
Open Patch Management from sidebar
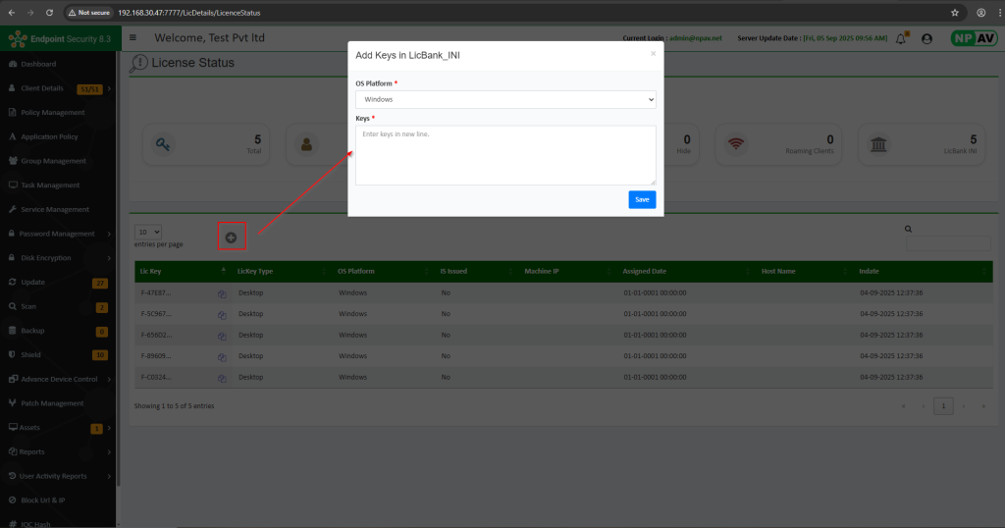[52, 403]
